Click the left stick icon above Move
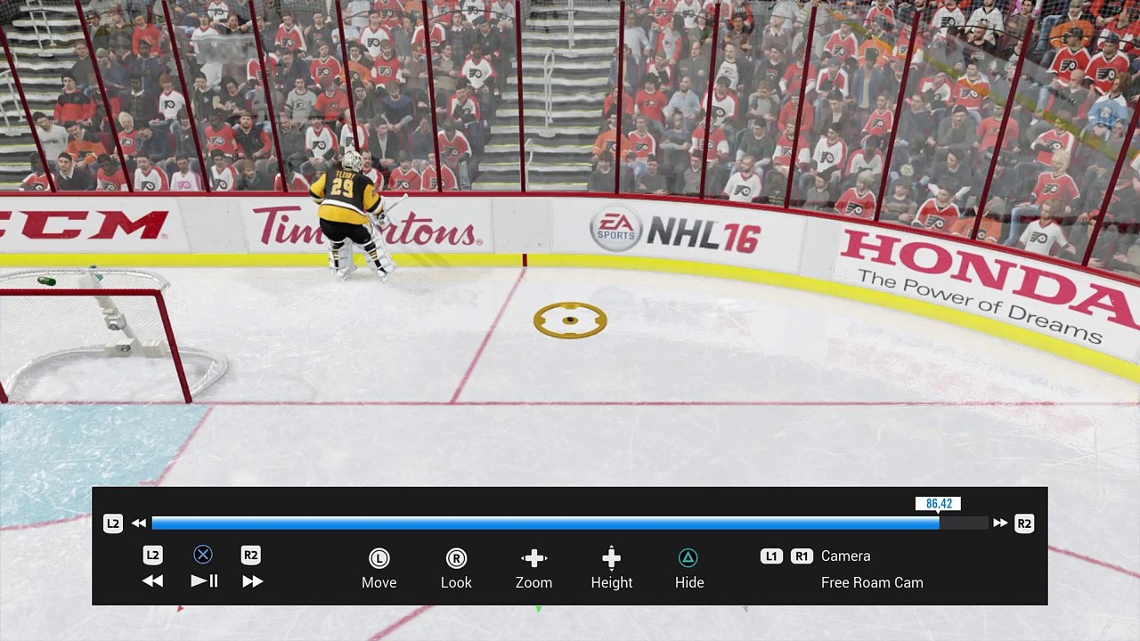This screenshot has height=641, width=1140. [379, 558]
